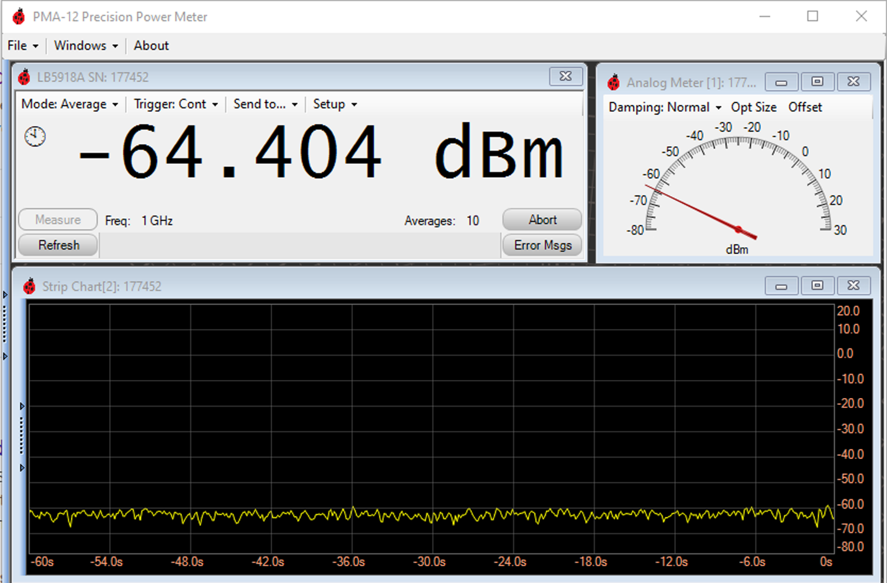Screen dimensions: 887x583
Task: Click the analog meter red needle
Action: click(x=701, y=211)
